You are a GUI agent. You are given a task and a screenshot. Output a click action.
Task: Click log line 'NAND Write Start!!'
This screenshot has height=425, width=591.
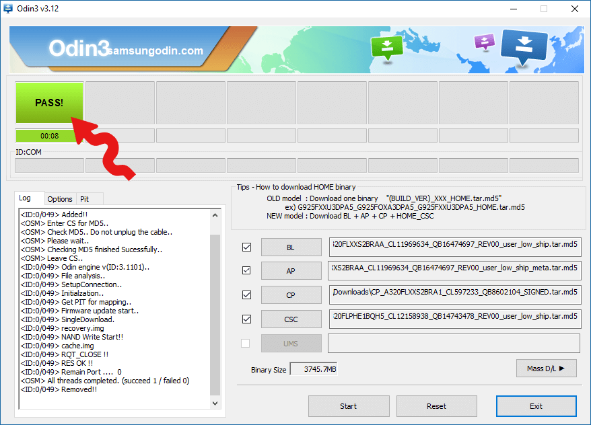pos(72,337)
